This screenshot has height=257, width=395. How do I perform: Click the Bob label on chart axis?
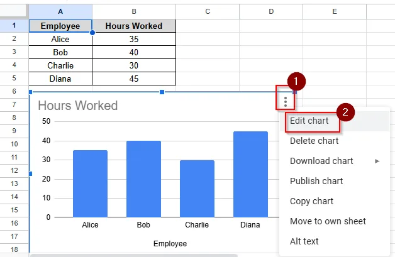143,224
